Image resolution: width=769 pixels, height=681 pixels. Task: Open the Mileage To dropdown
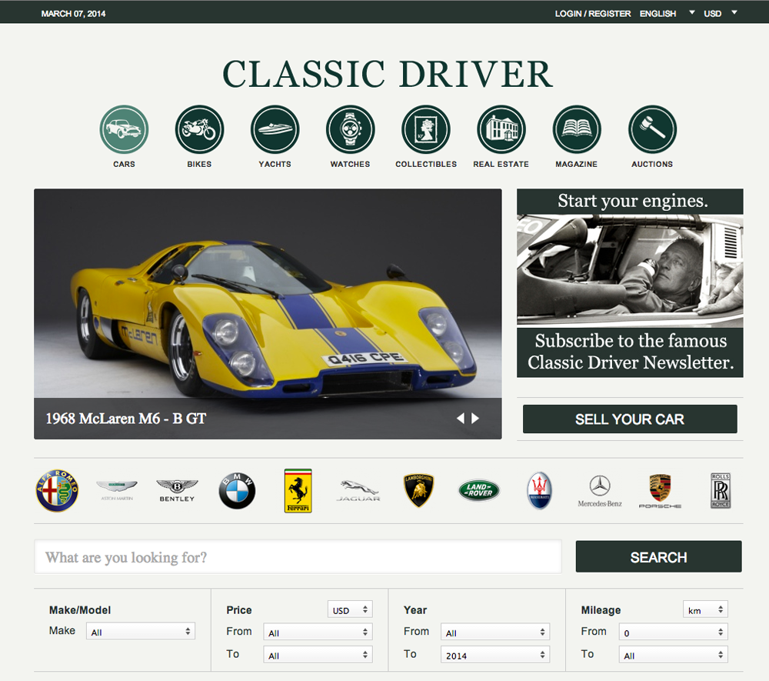point(674,655)
